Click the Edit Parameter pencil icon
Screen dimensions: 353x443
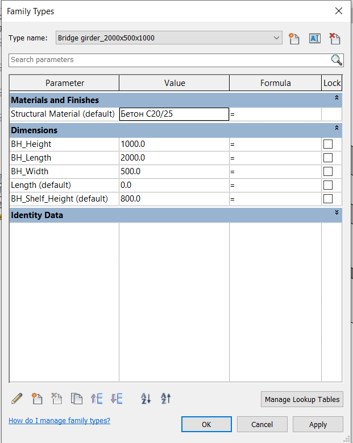(x=17, y=399)
